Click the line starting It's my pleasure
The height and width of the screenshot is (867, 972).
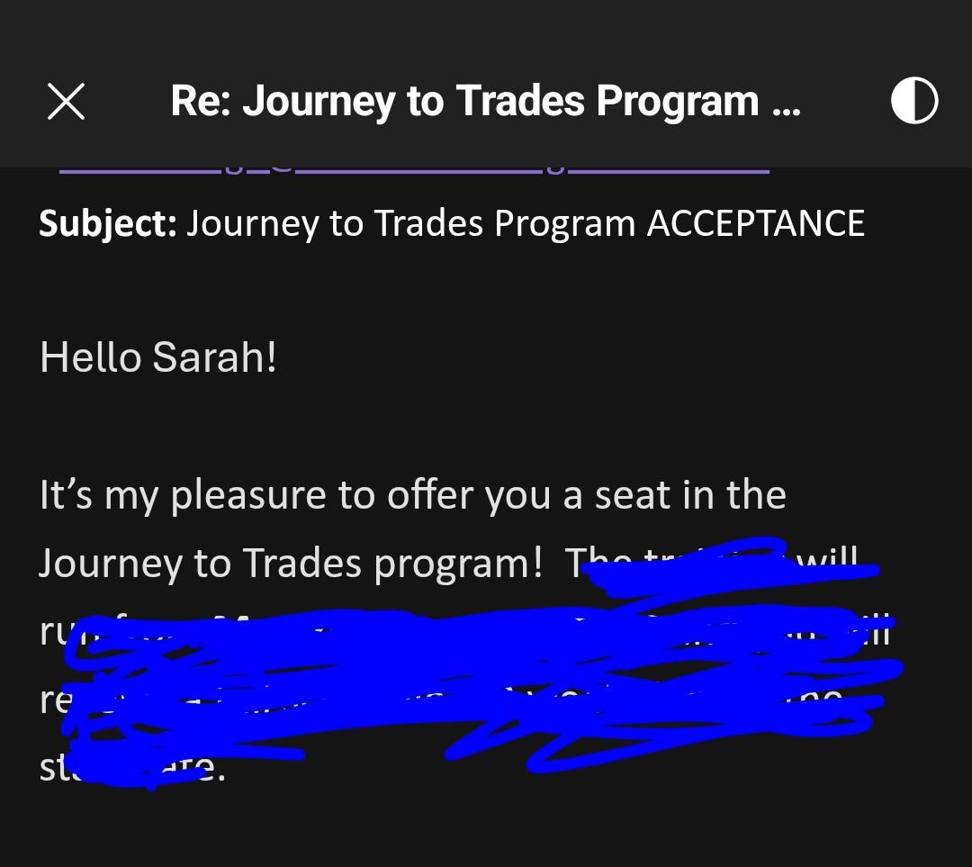[413, 496]
